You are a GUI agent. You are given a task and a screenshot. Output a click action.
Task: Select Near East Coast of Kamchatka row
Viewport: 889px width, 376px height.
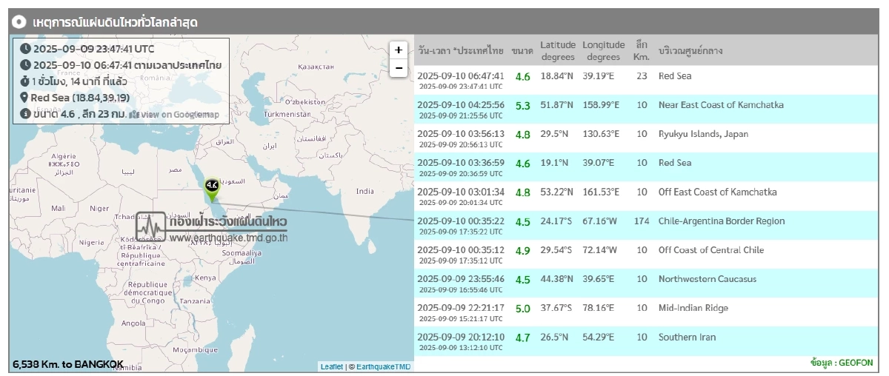tap(645, 109)
